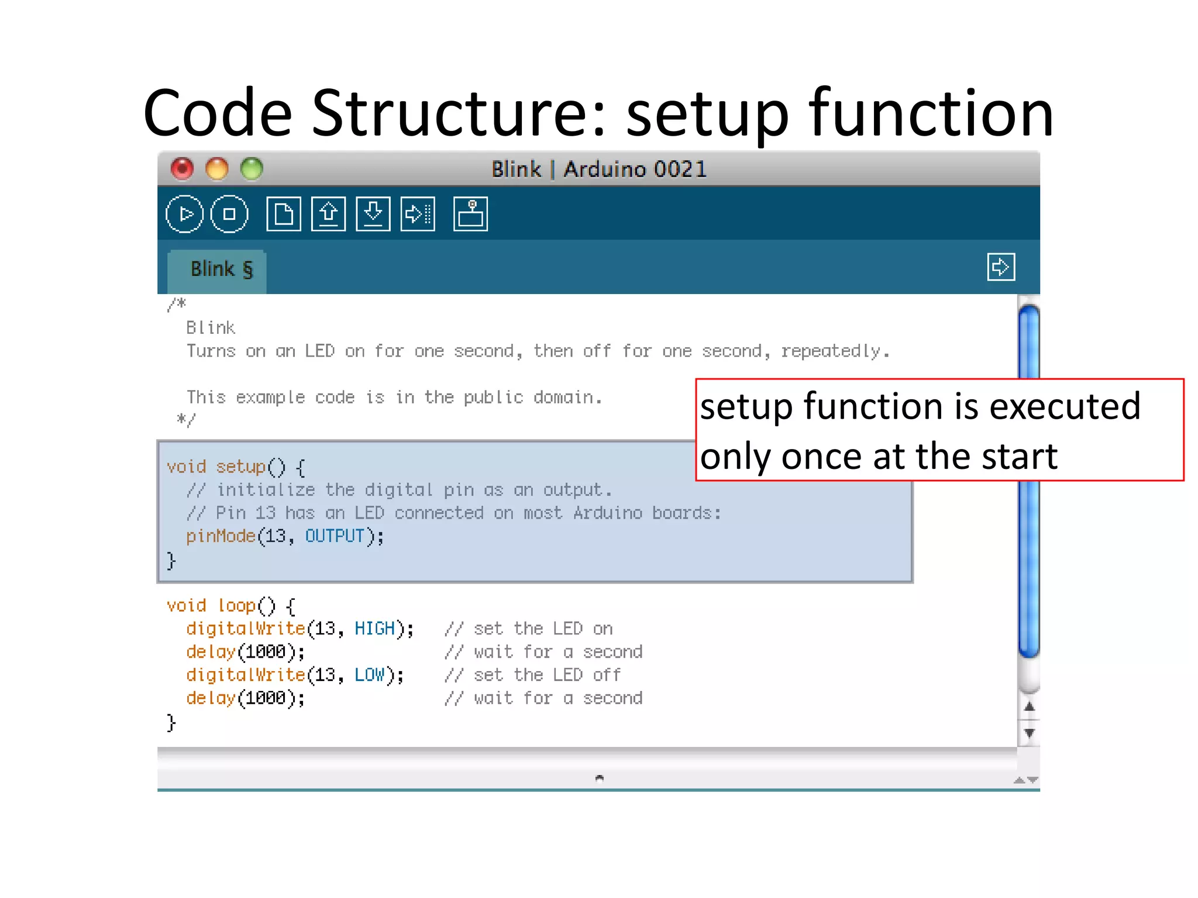Click the green zoom window button
Screen dimensions: 1198x898
[252, 169]
